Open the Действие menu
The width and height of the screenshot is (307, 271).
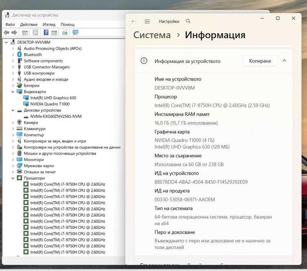pos(29,24)
